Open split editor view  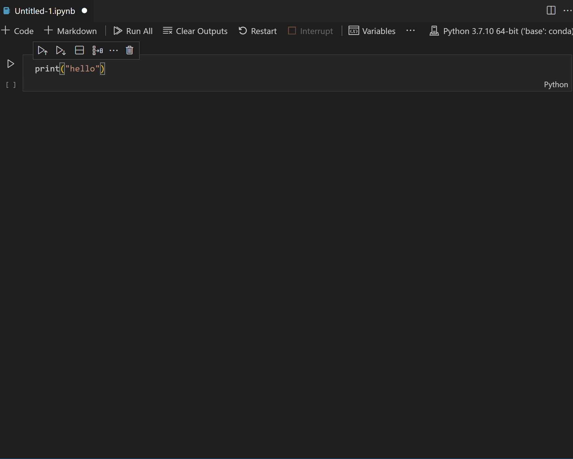click(x=552, y=11)
